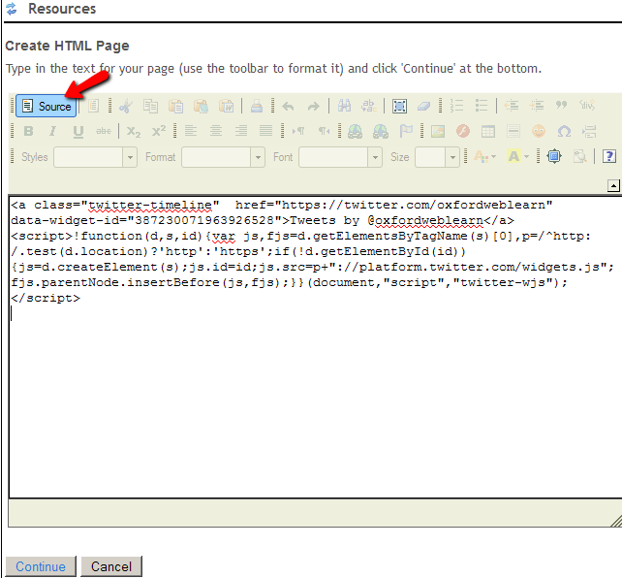The width and height of the screenshot is (622, 578).
Task: Click the Bold formatting icon
Action: (28, 132)
